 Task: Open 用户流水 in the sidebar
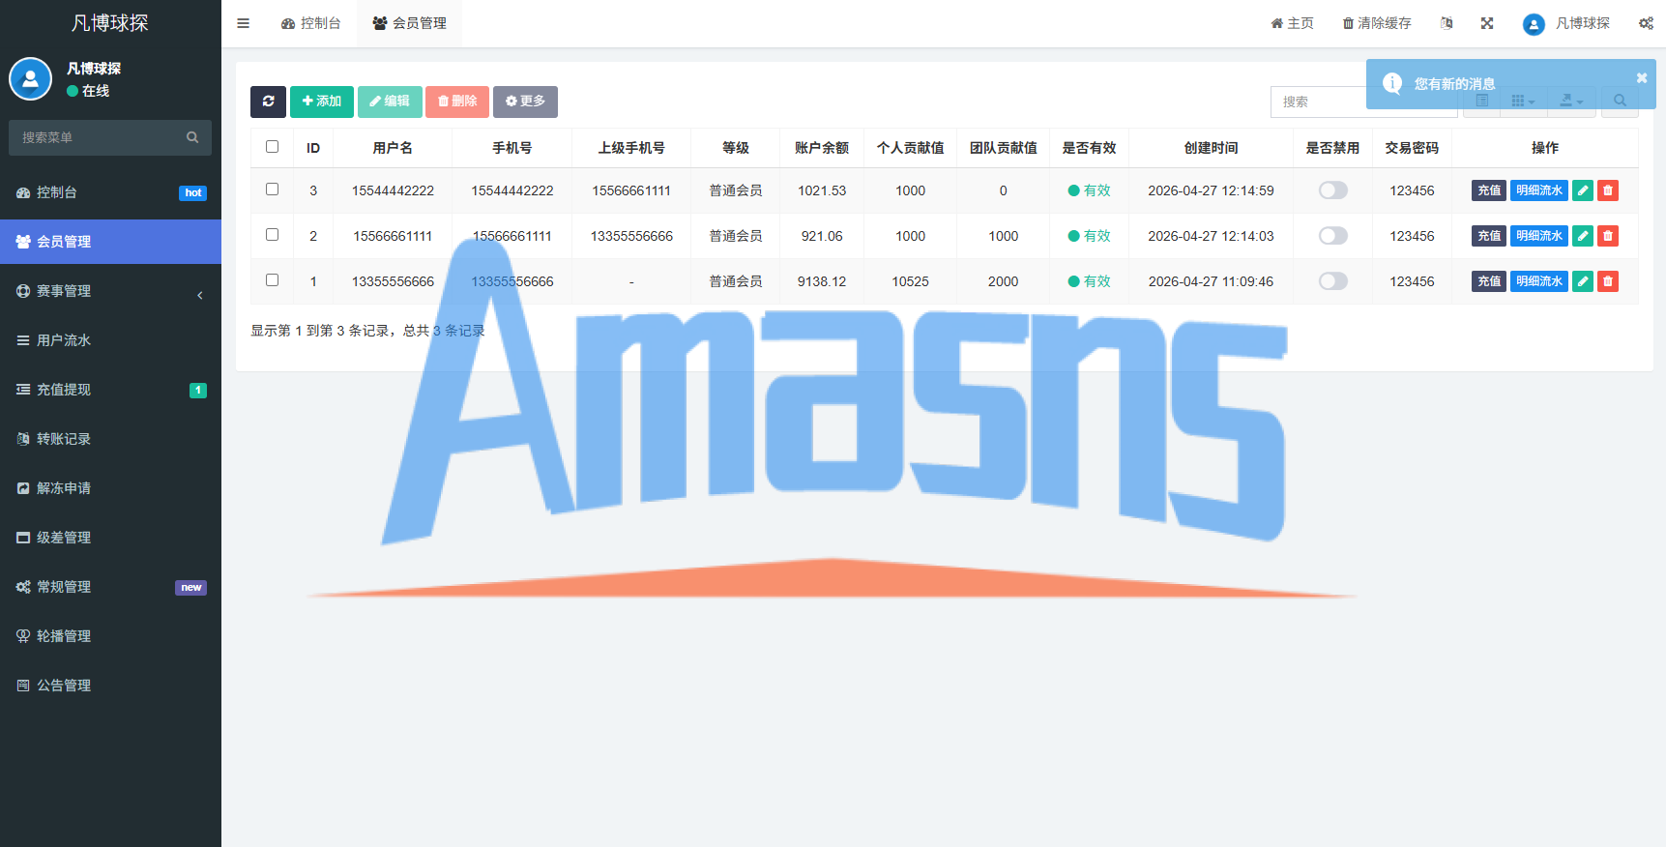(x=110, y=340)
